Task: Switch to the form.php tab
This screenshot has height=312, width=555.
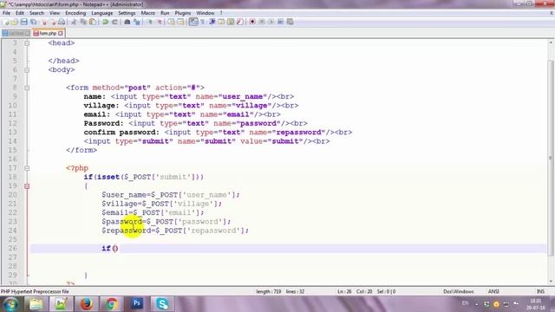Action: coord(48,33)
